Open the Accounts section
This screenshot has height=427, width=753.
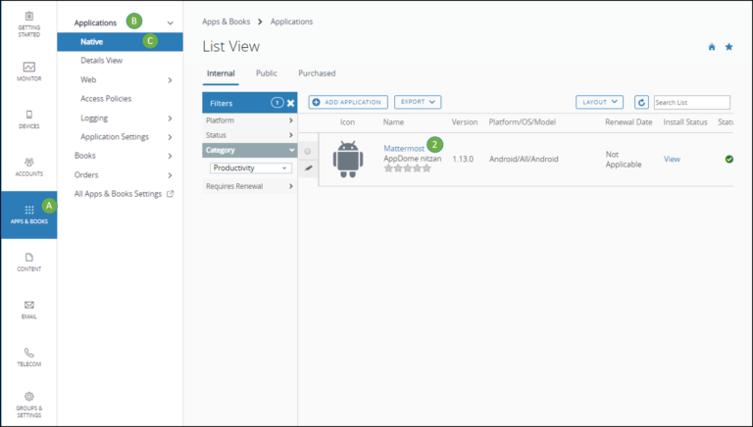click(28, 166)
